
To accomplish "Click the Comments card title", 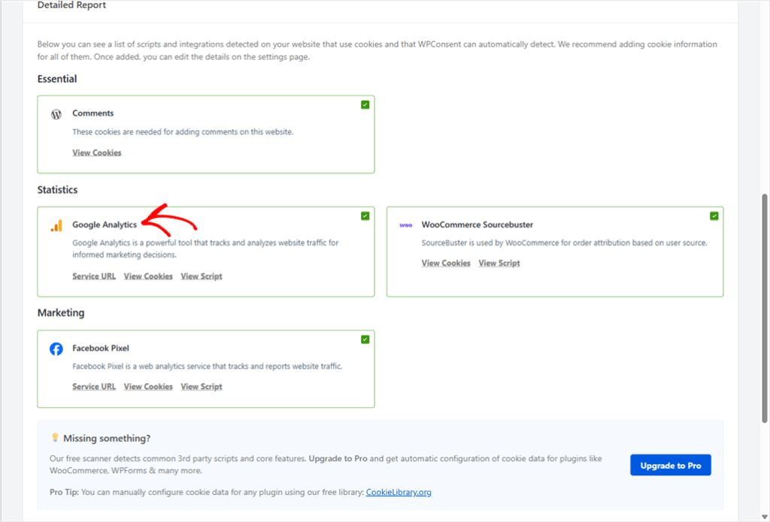I will [92, 113].
